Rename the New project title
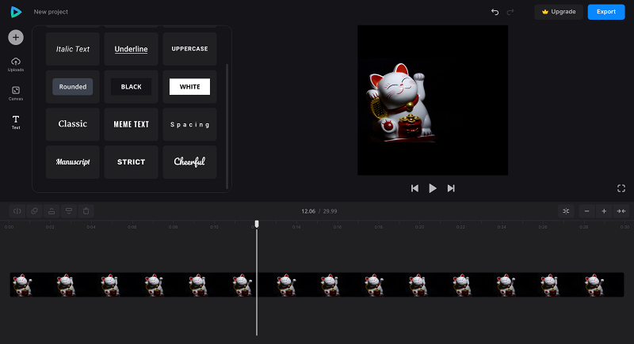Screen dimensions: 634x344 coord(51,12)
